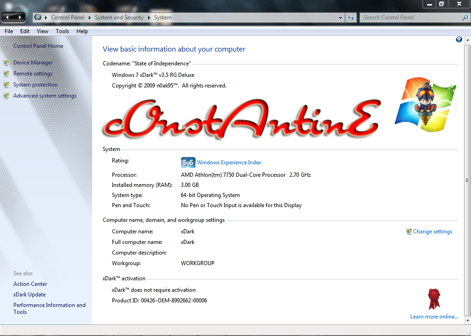Minimize the System window
This screenshot has width=471, height=336.
click(430, 4)
